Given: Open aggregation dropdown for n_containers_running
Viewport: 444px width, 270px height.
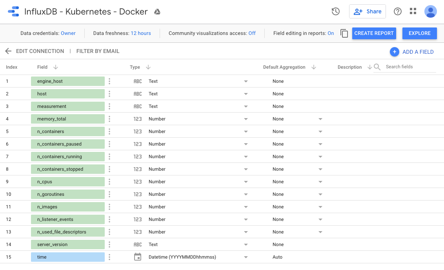Looking at the screenshot, I should point(320,157).
